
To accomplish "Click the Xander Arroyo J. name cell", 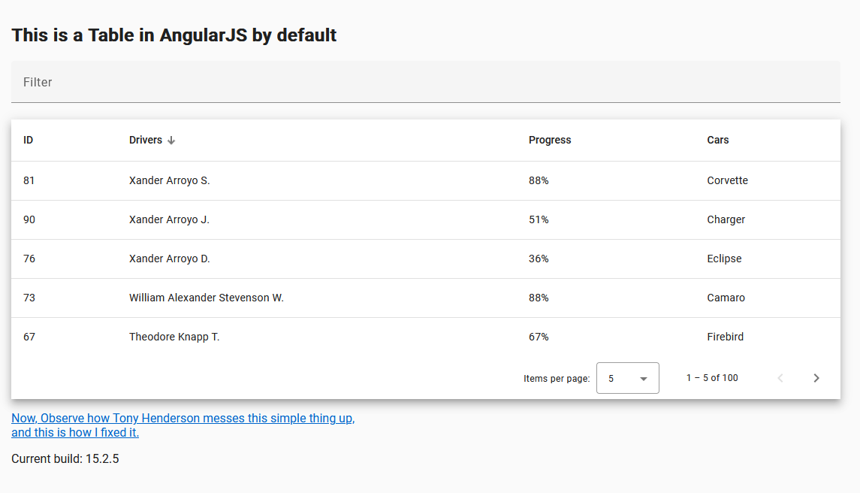I will point(169,220).
